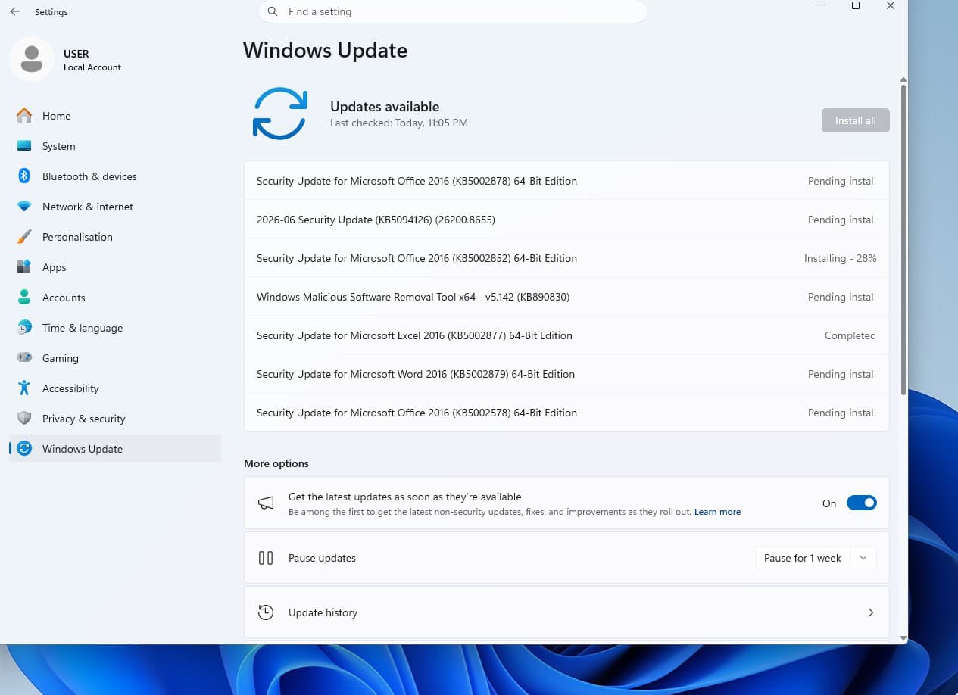This screenshot has height=695, width=958.
Task: Click Last checked: Today, 11:05 PM text
Action: 399,123
